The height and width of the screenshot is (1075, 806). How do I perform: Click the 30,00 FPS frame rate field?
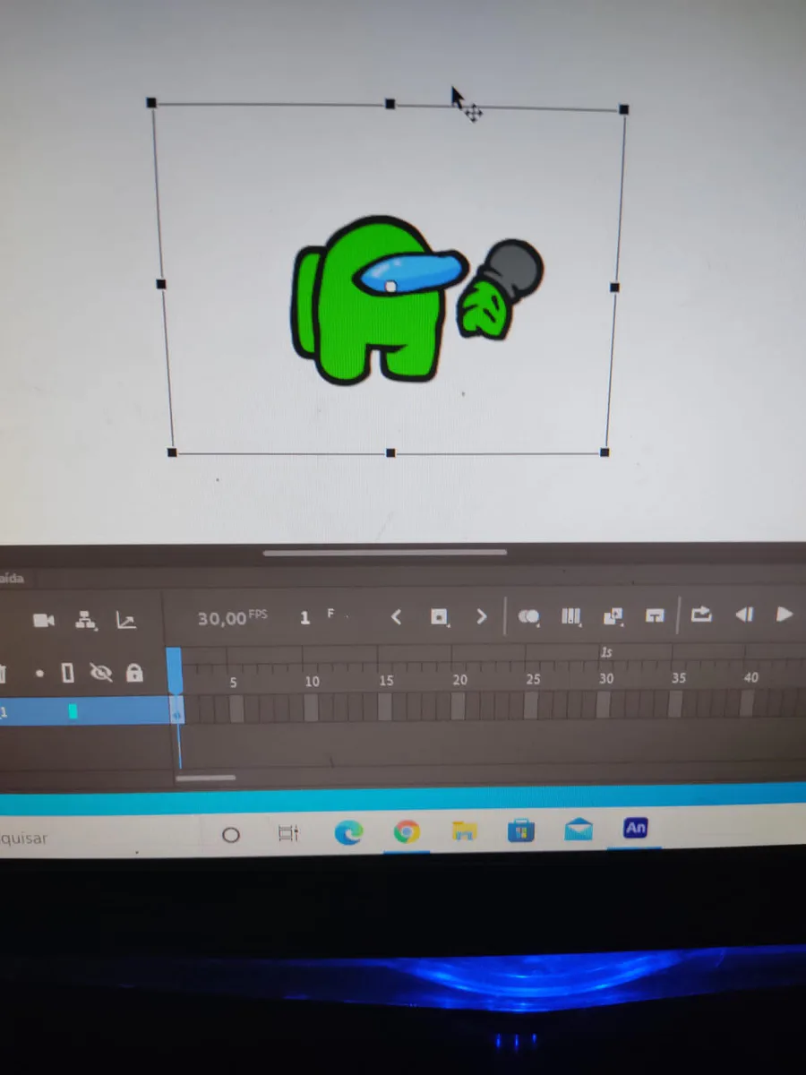coord(233,618)
